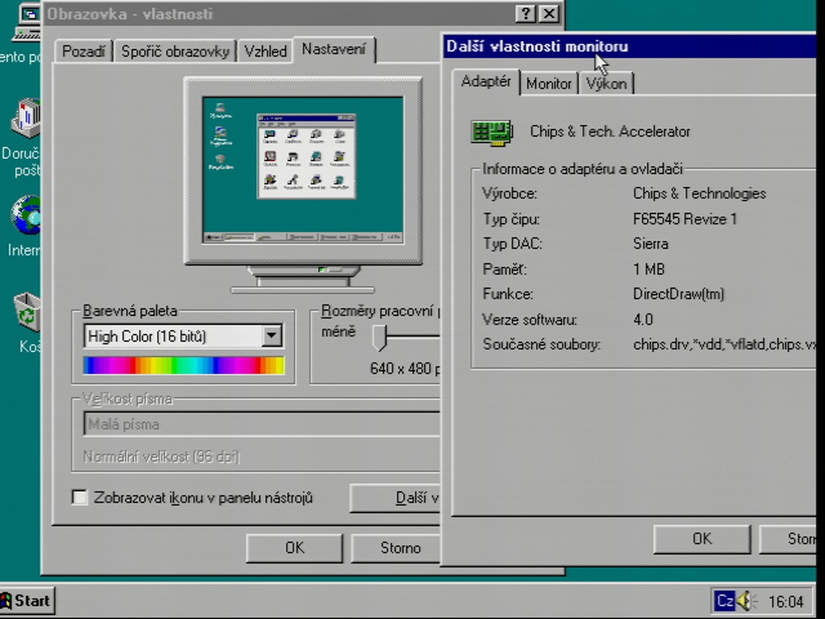Click the Další vlastnosti monitoru title bar
825x619 pixels.
(628, 46)
